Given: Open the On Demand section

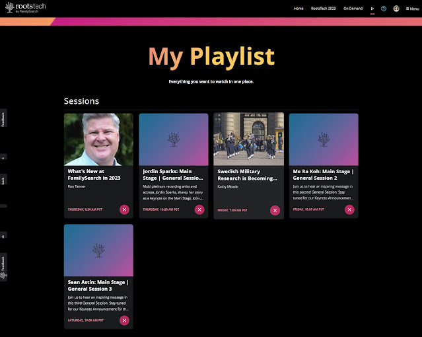Looking at the screenshot, I should [353, 9].
